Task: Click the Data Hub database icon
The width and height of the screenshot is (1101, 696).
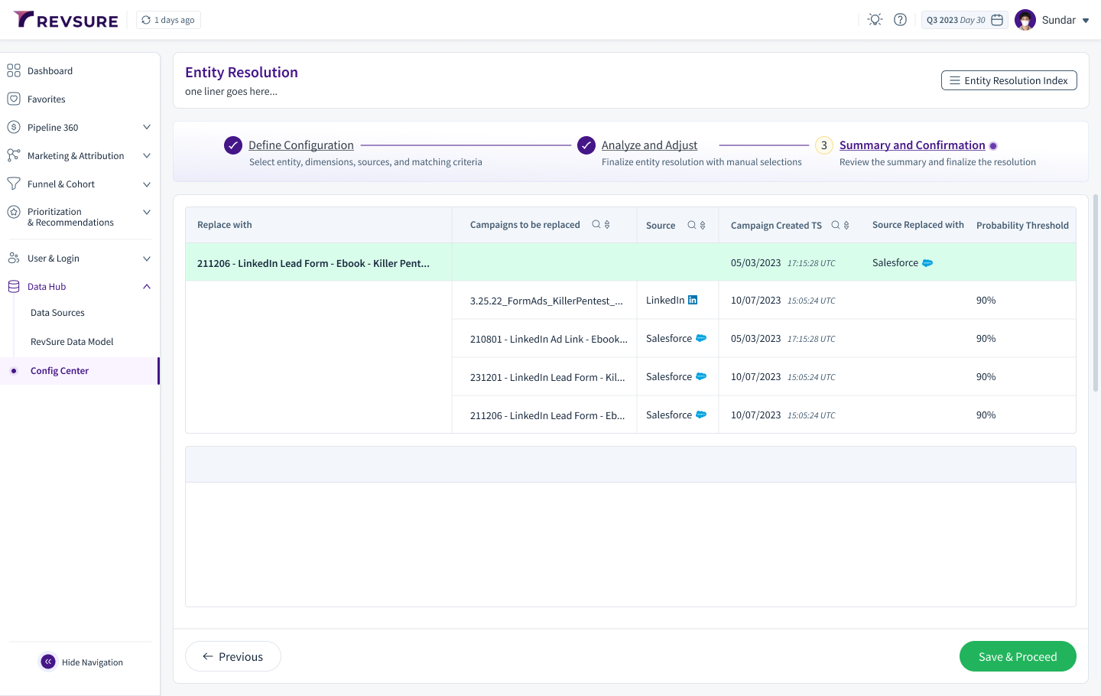Action: coord(14,286)
